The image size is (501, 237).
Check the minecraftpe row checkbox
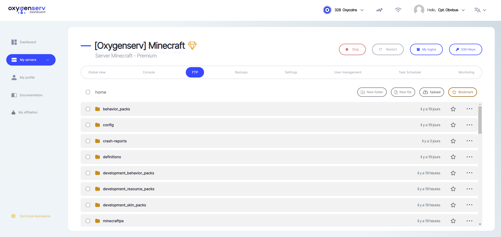pyautogui.click(x=88, y=221)
